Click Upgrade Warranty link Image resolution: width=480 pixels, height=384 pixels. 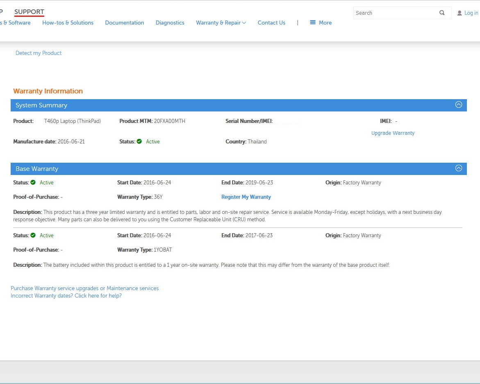393,133
